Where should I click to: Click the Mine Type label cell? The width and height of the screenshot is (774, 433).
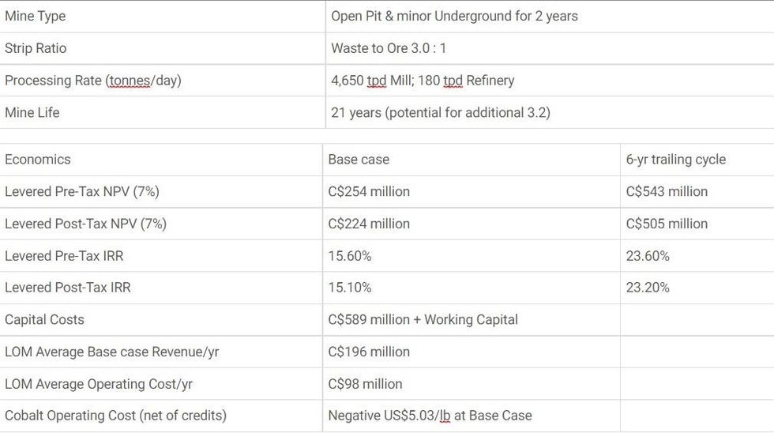point(36,16)
